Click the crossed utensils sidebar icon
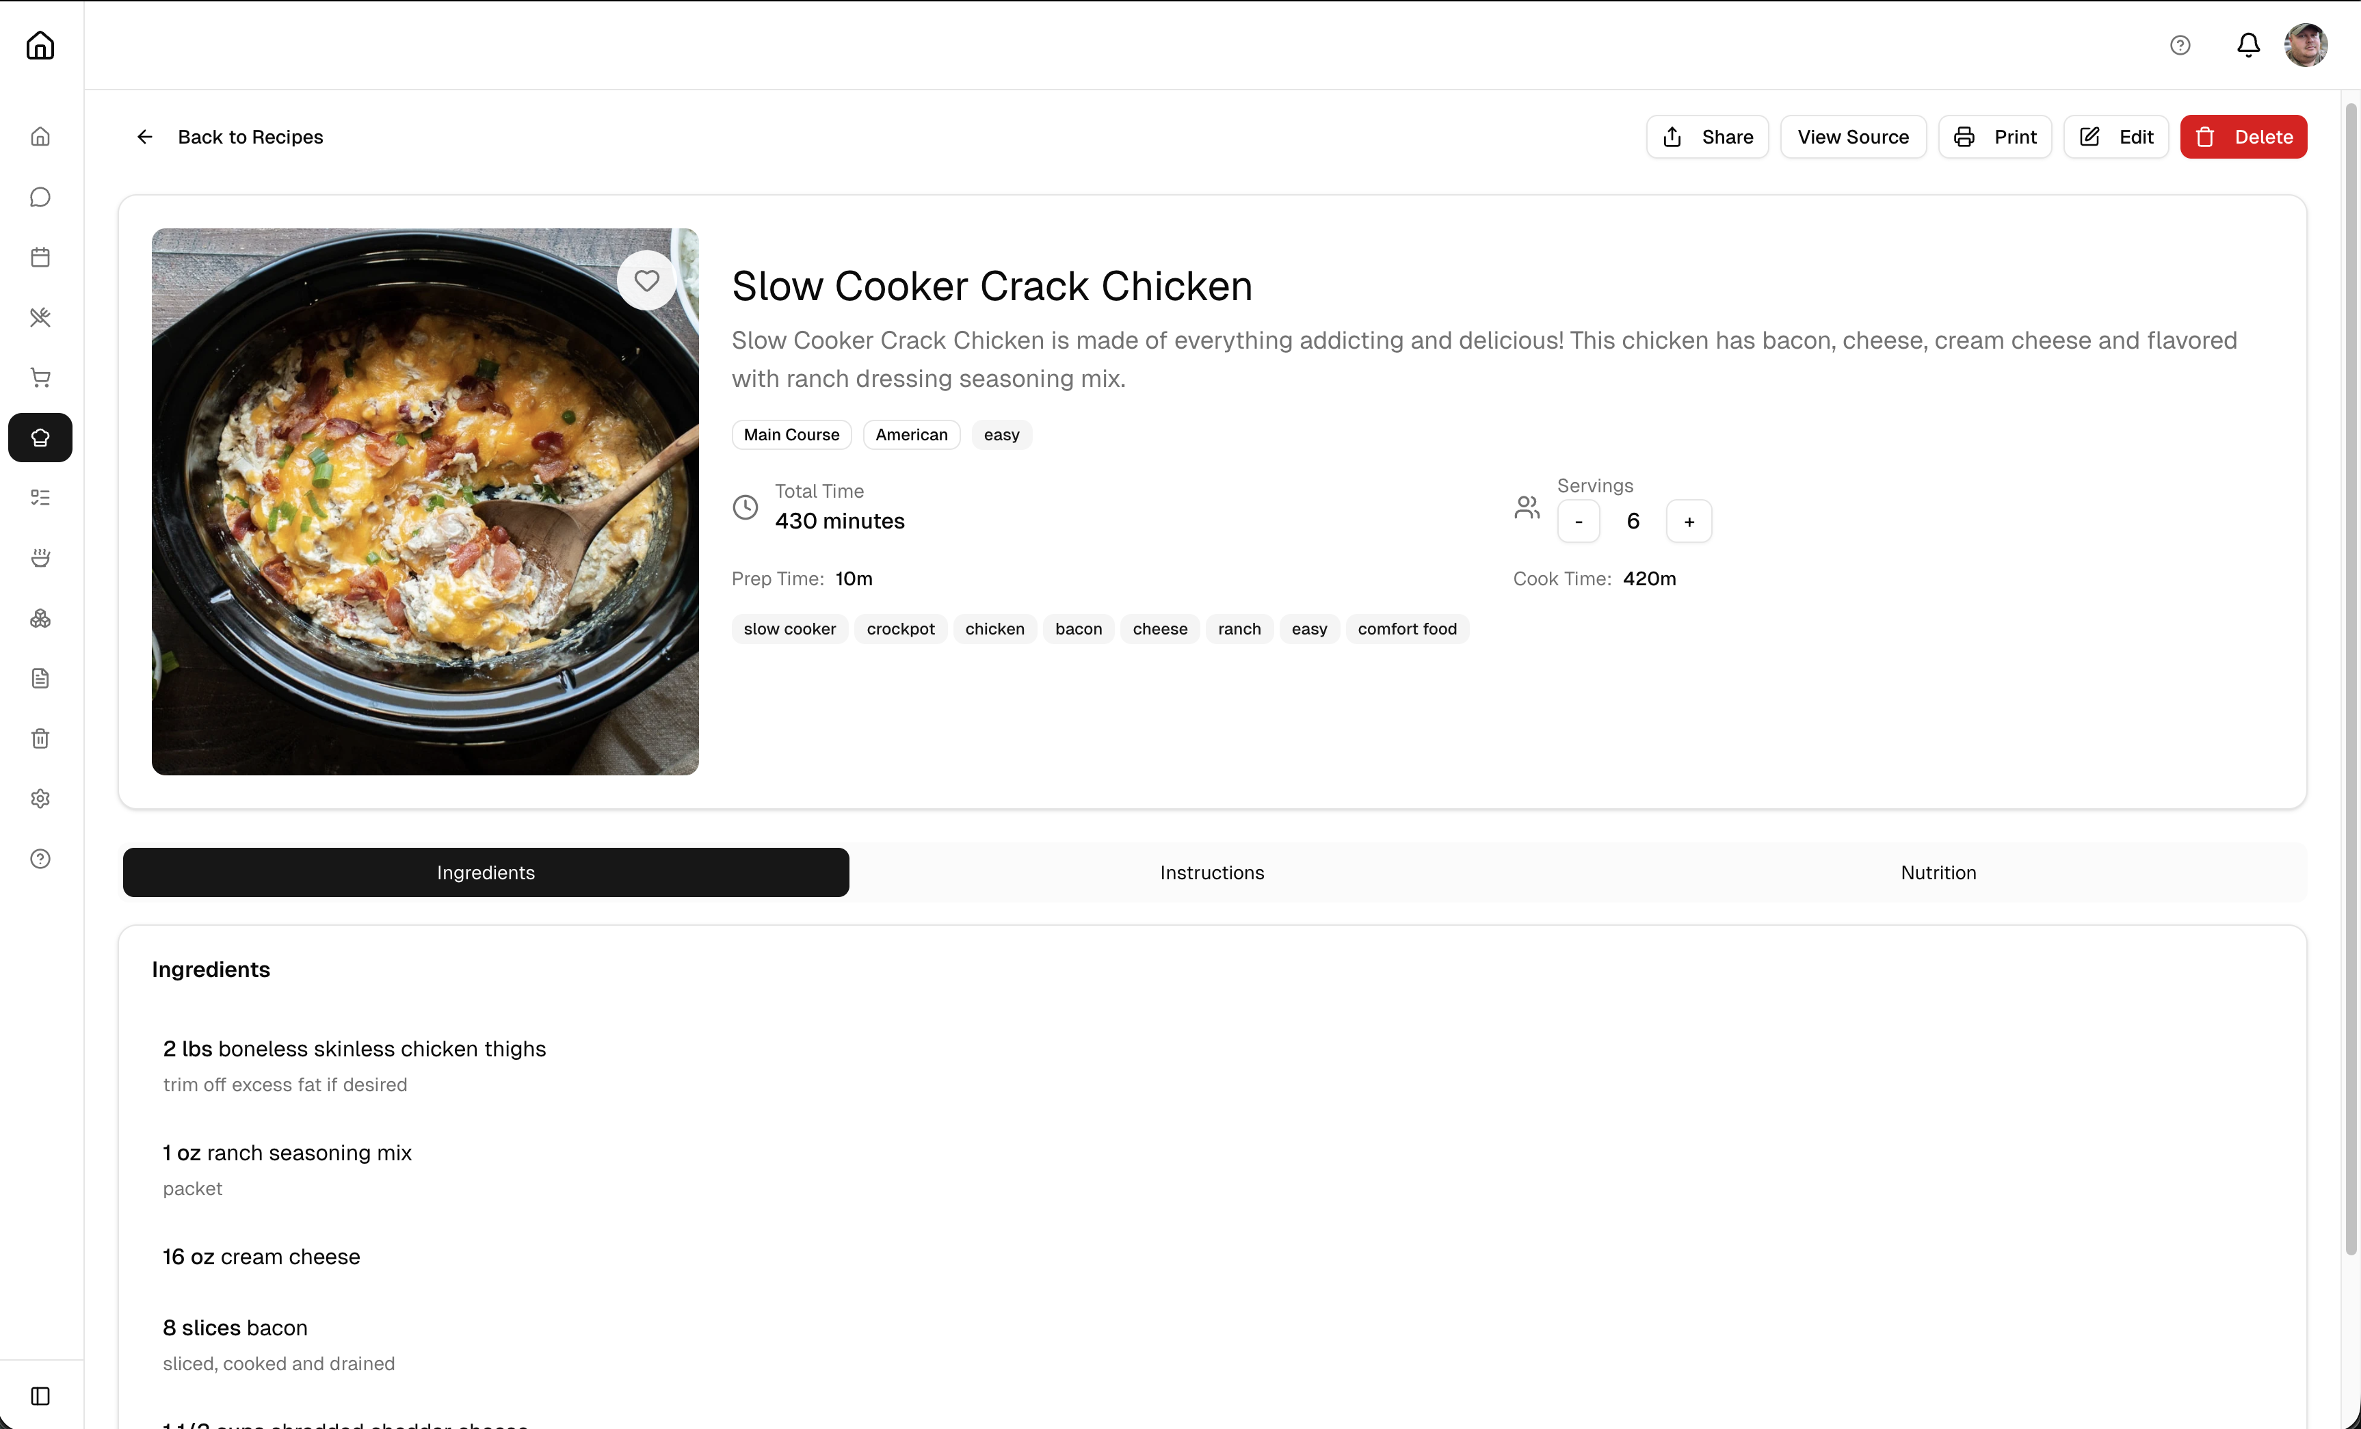The height and width of the screenshot is (1429, 2361). point(40,317)
